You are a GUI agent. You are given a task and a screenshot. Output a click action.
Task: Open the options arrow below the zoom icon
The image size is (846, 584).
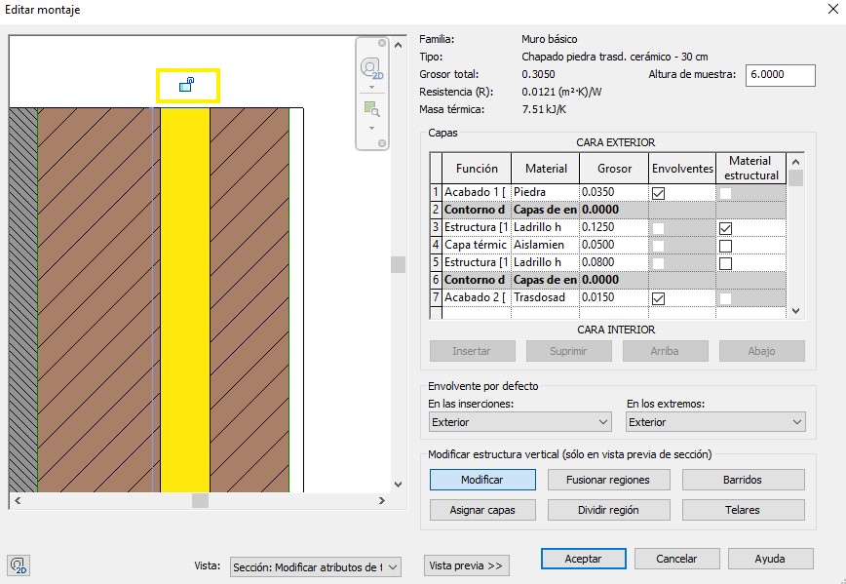tap(371, 128)
